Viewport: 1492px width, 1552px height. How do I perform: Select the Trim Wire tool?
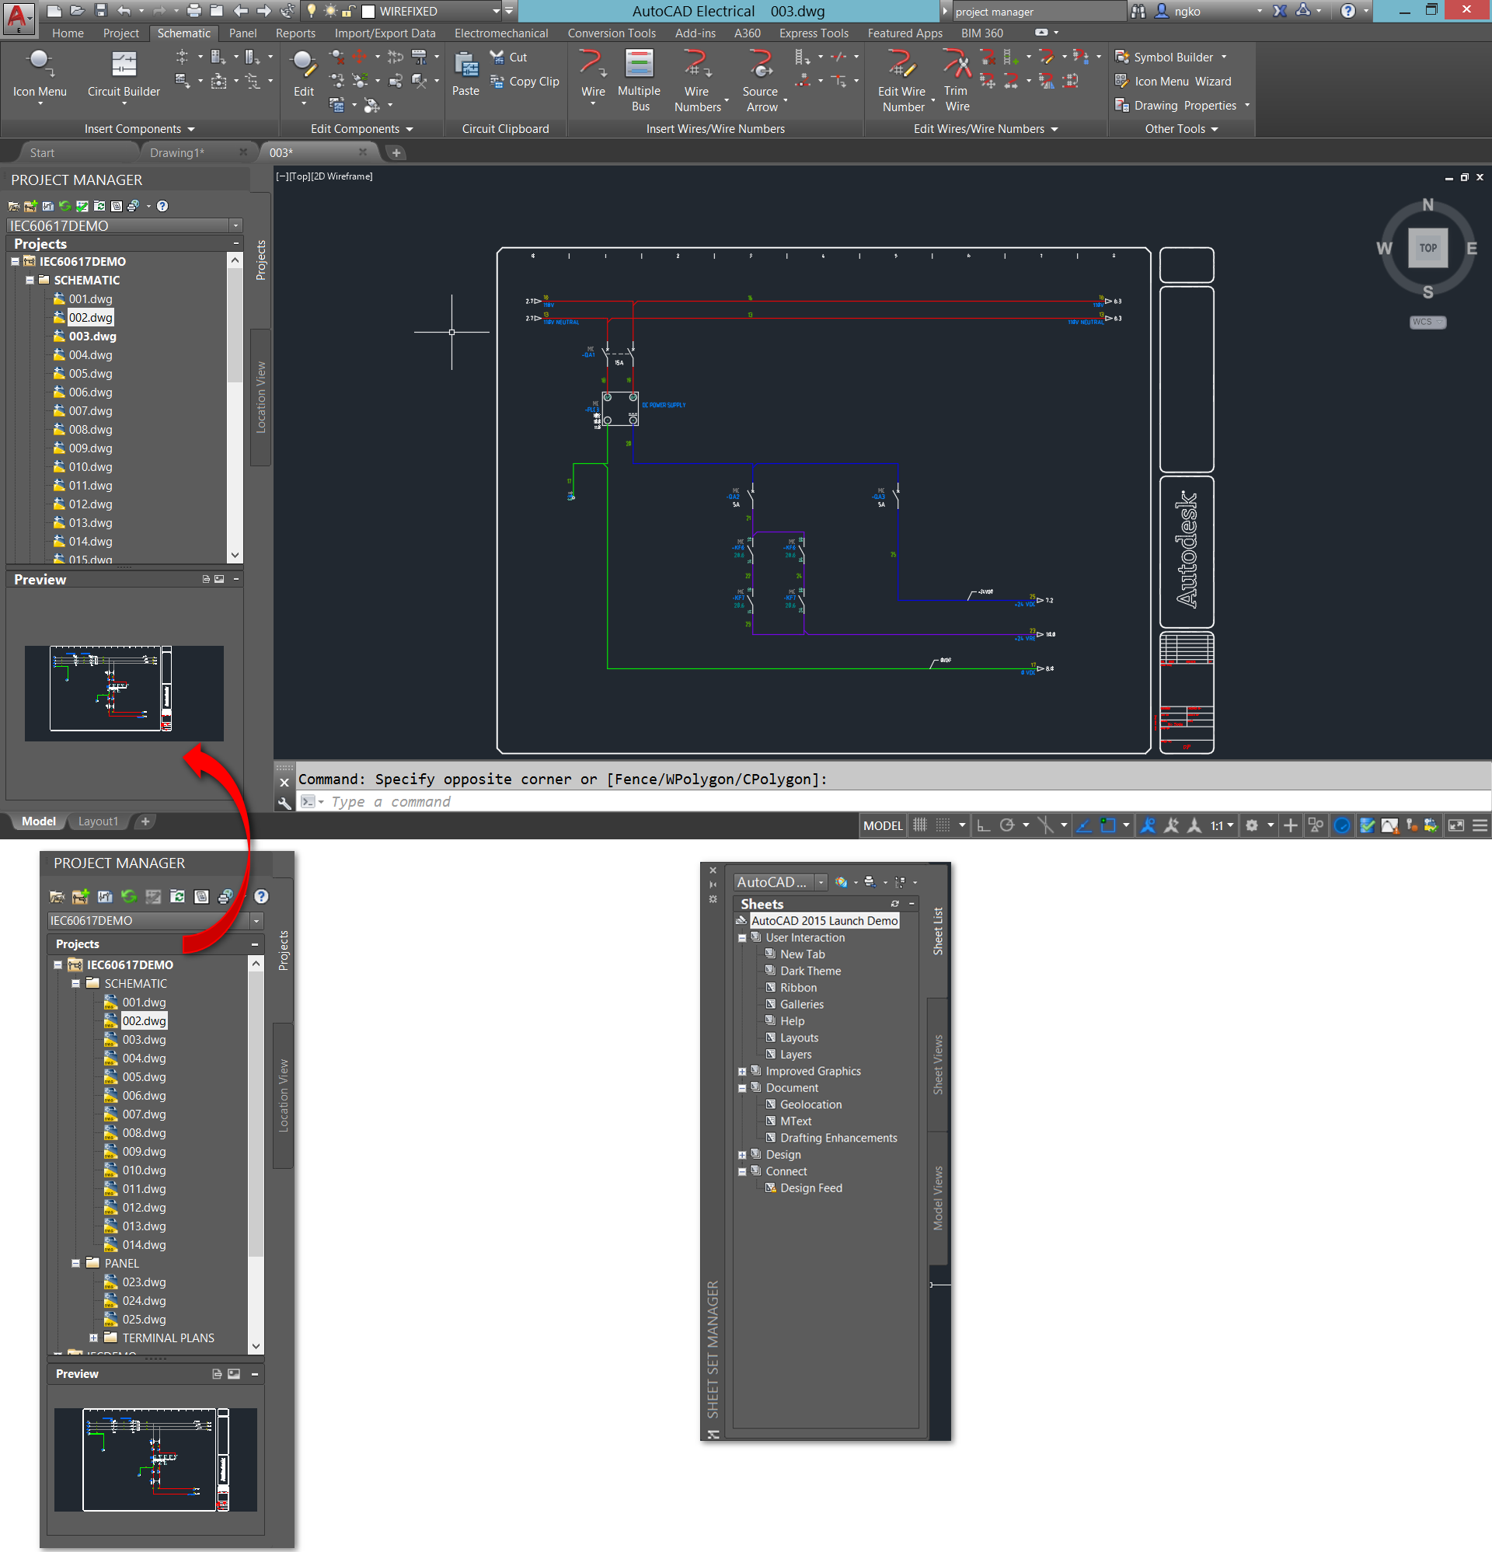(956, 77)
